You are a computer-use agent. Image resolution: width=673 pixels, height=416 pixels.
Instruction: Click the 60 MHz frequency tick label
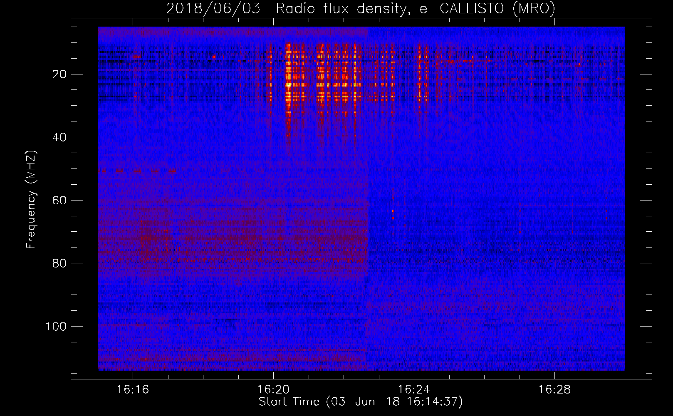click(60, 201)
